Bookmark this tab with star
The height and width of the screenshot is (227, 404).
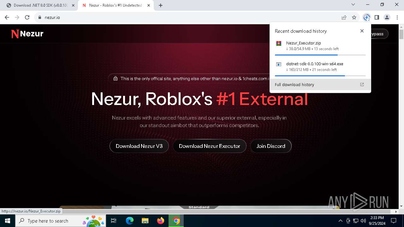pyautogui.click(x=354, y=17)
